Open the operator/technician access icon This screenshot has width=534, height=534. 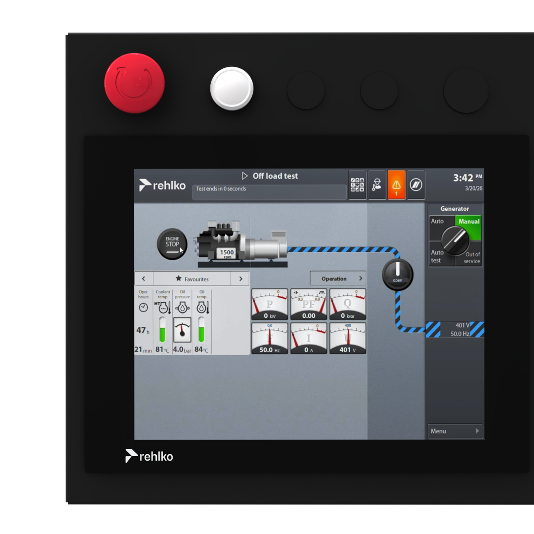point(377,185)
